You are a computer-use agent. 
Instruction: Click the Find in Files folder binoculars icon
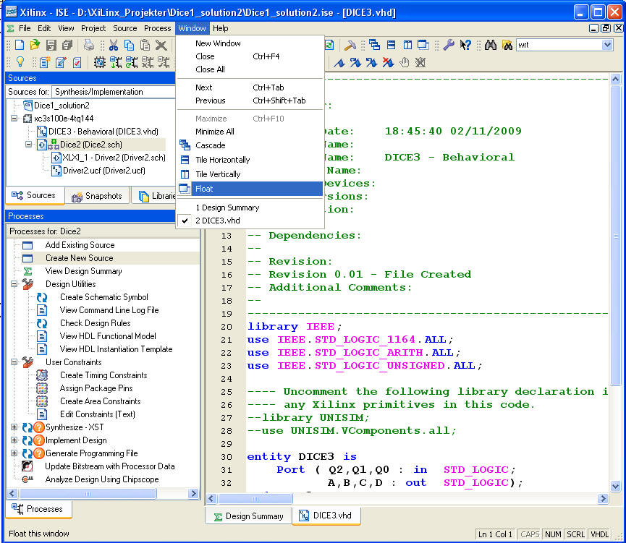[x=507, y=45]
